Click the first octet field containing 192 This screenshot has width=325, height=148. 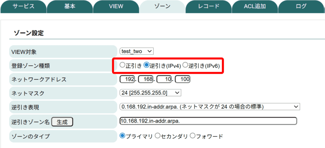pyautogui.click(x=128, y=79)
